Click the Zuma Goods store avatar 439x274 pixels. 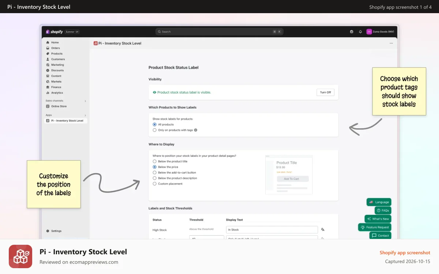(x=369, y=32)
